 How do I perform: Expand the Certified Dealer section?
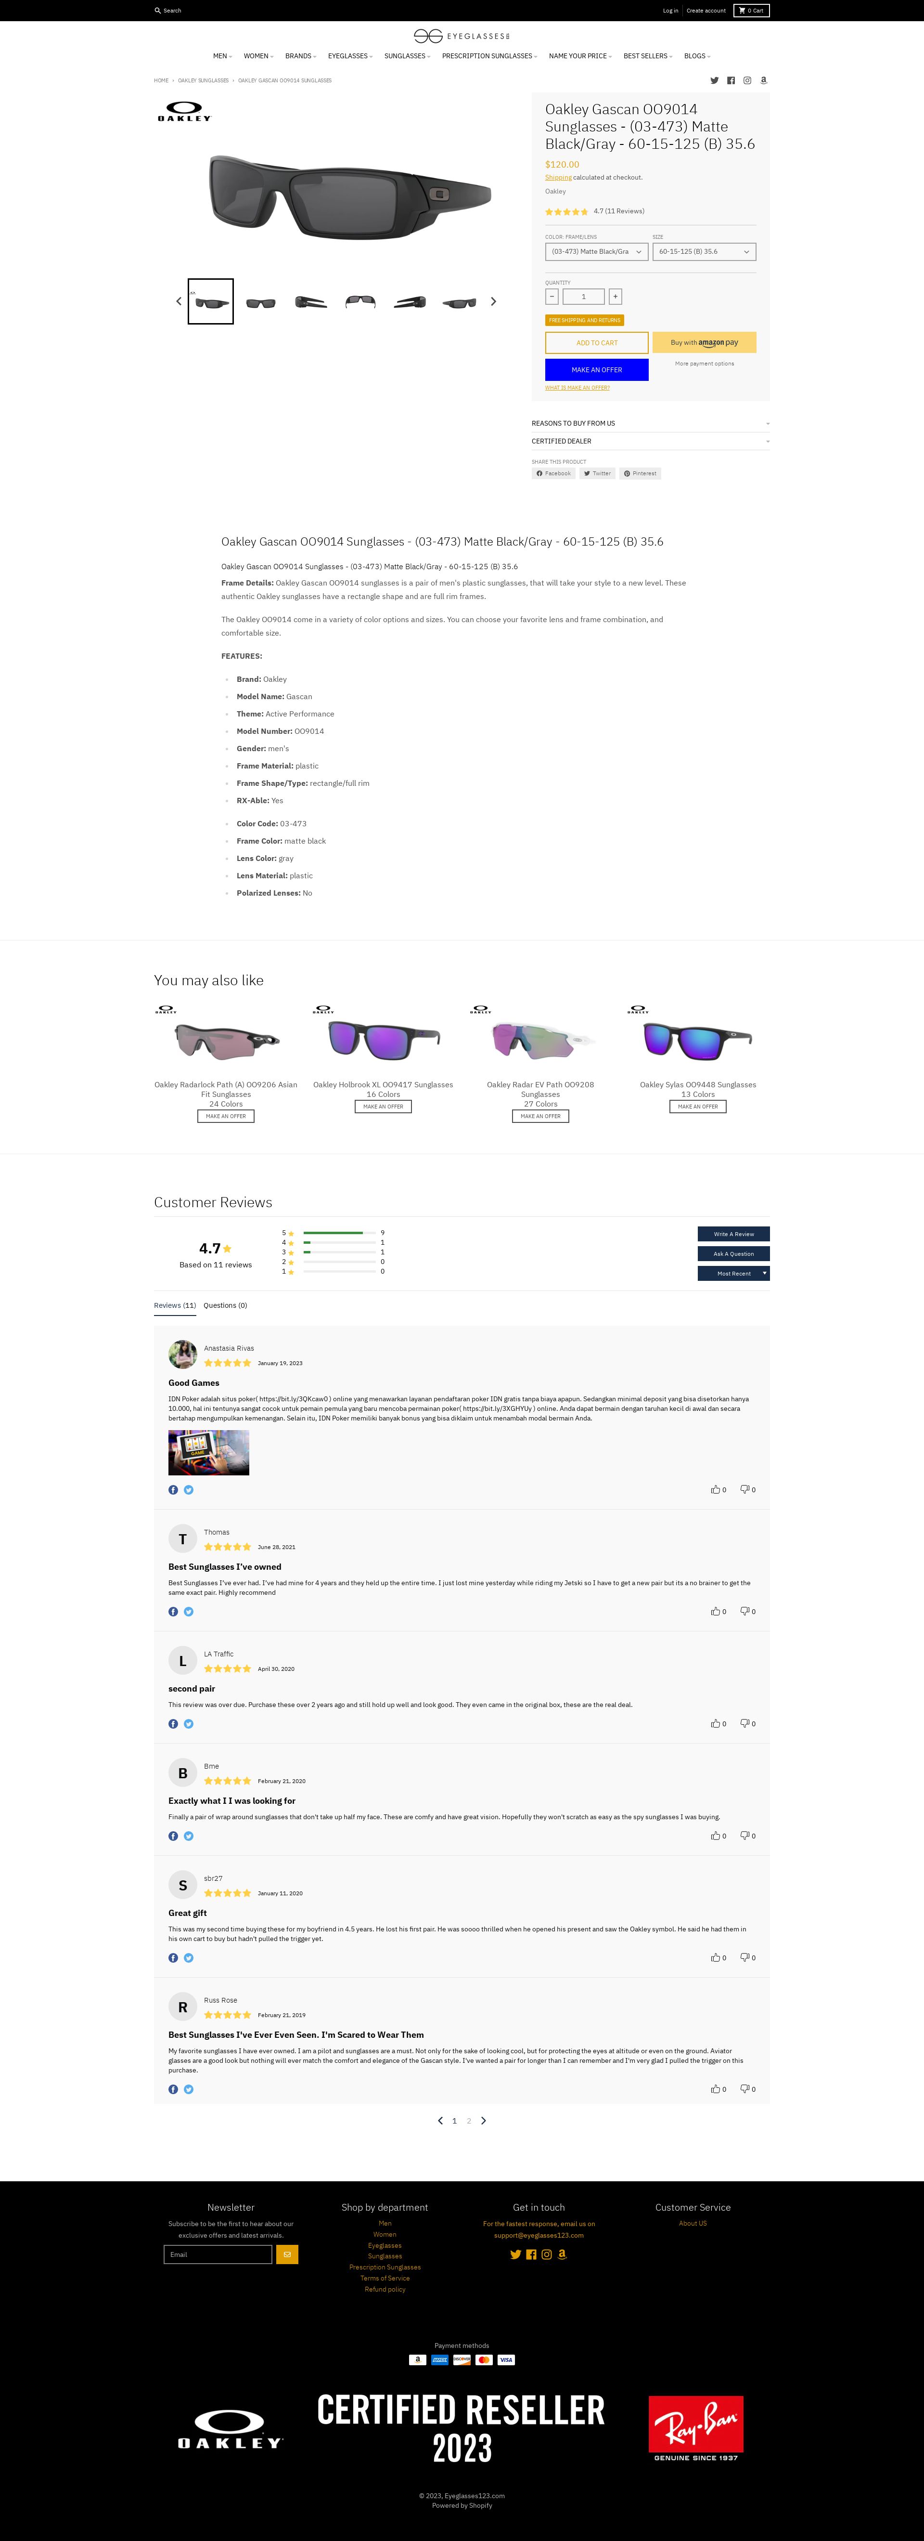coord(651,441)
